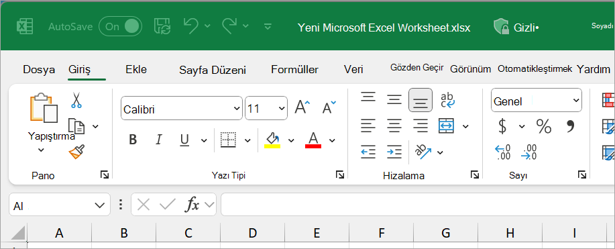The height and width of the screenshot is (249, 615).
Task: Open underline style dropdown arrow
Action: click(x=204, y=140)
